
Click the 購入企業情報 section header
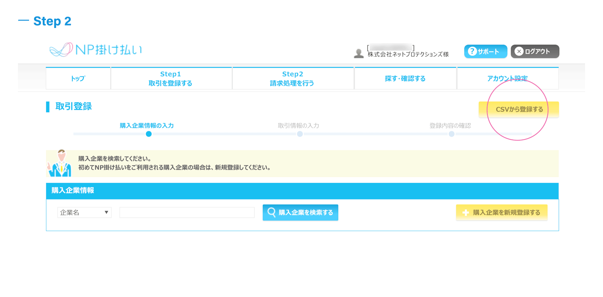tap(302, 190)
